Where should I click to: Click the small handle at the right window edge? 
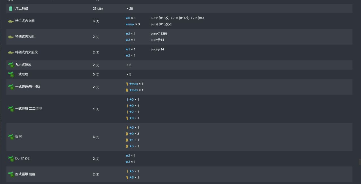click(x=360, y=162)
